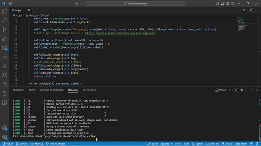
Task: Open the database icon in activity bar
Action: pos(4,57)
